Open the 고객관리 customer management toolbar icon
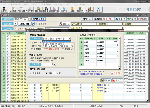The width and height of the screenshot is (150, 108). point(4,10)
